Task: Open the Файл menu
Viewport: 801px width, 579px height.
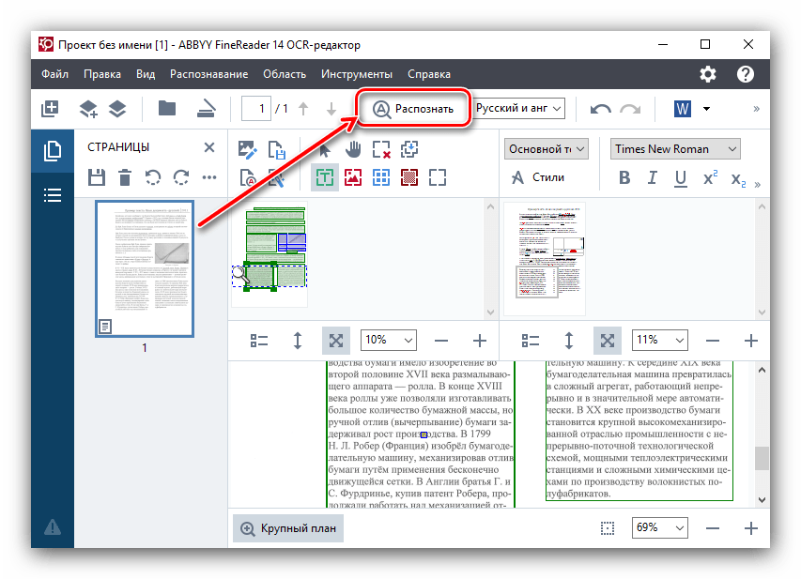Action: (x=54, y=74)
